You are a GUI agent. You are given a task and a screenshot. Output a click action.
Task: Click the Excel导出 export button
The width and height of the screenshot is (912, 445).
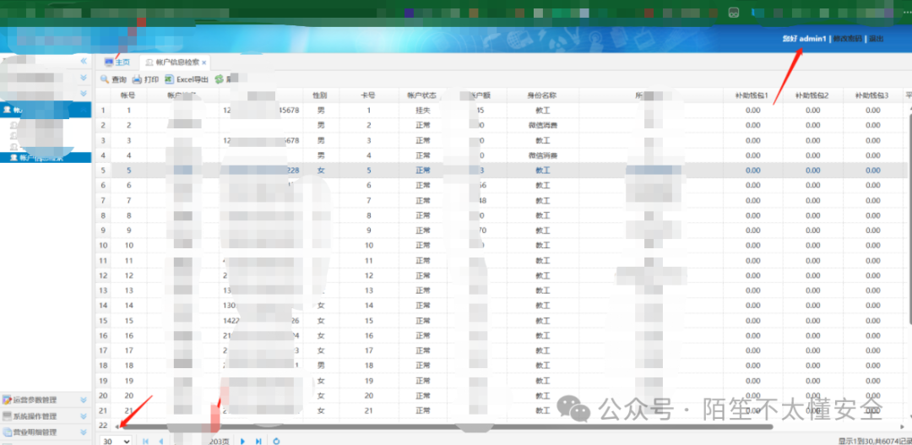186,79
